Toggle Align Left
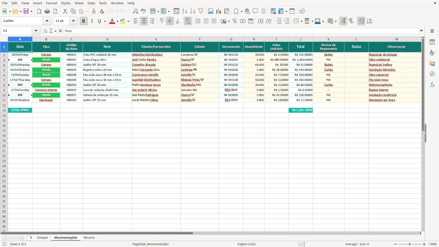This screenshot has width=439, height=247. [136, 21]
